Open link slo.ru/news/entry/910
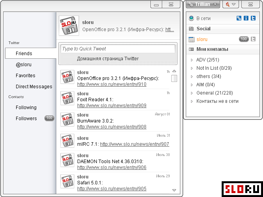The width and height of the screenshot is (263, 197). [x=112, y=84]
